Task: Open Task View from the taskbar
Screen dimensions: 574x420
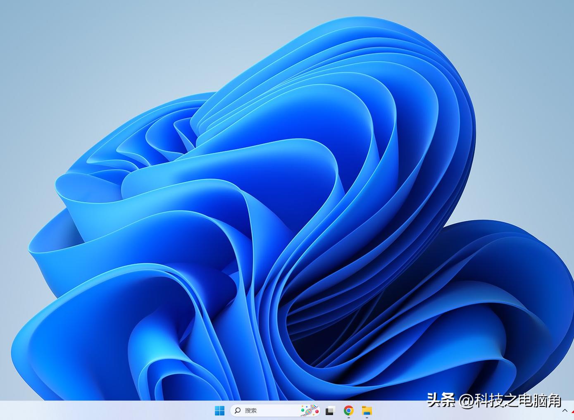Action: click(x=329, y=410)
